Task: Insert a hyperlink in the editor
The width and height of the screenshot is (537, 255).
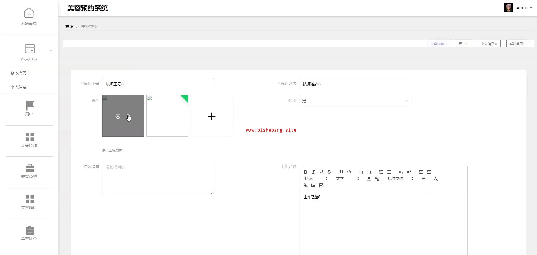Action: pos(306,185)
